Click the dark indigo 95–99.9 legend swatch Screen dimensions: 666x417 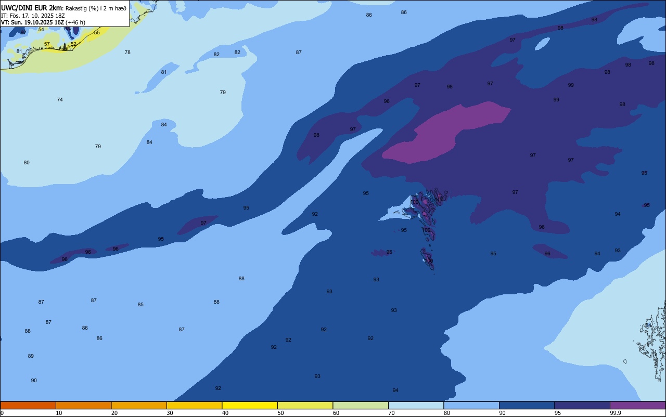click(x=582, y=405)
